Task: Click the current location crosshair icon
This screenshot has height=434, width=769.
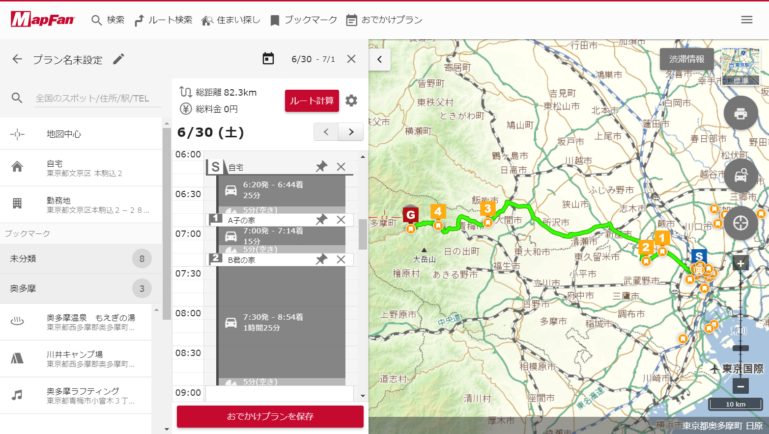Action: click(x=741, y=223)
